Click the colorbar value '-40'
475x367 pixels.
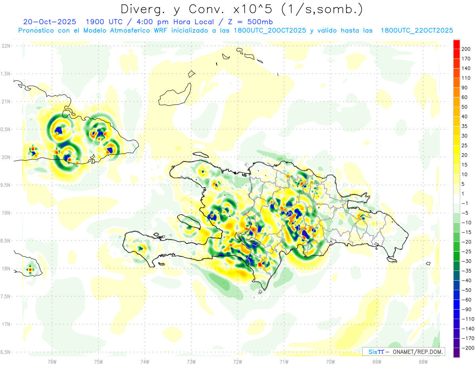pyautogui.click(x=467, y=281)
